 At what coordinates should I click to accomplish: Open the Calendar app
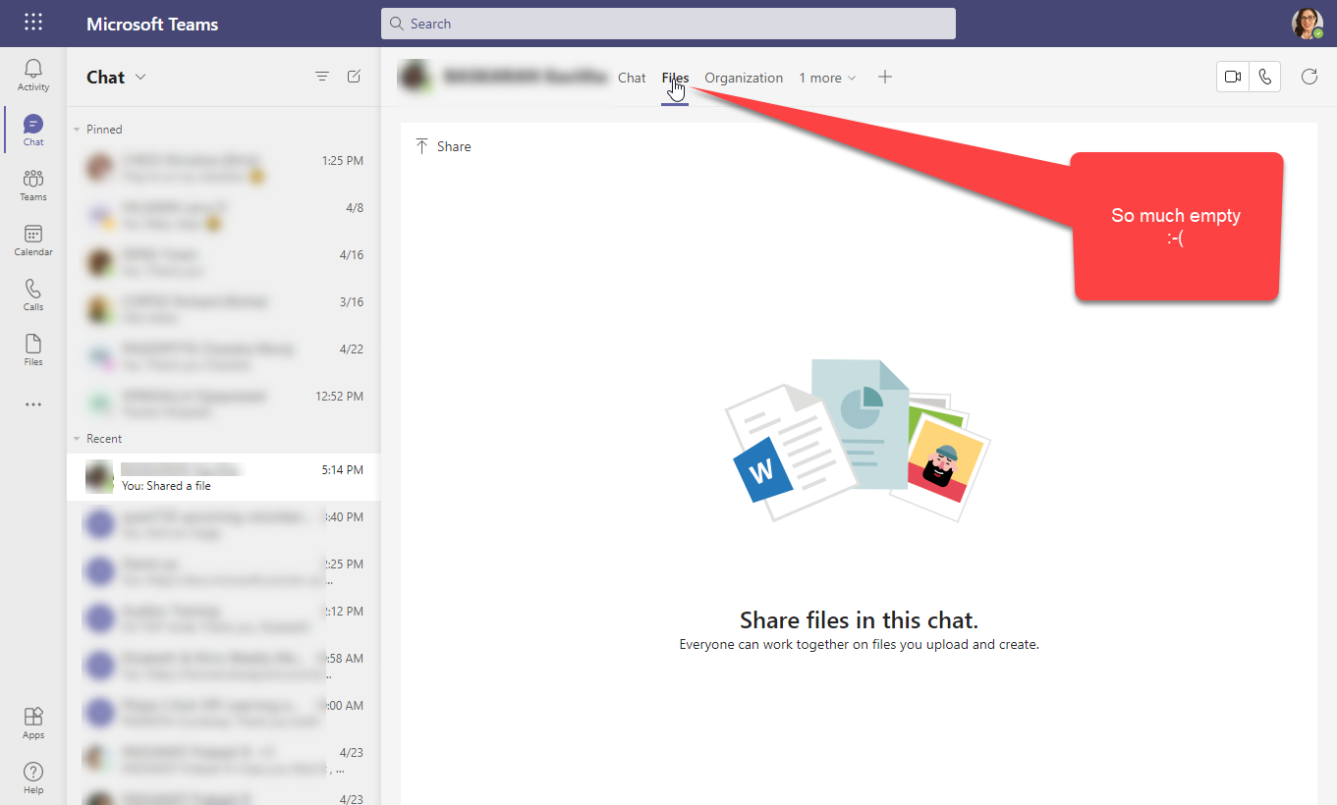click(33, 241)
